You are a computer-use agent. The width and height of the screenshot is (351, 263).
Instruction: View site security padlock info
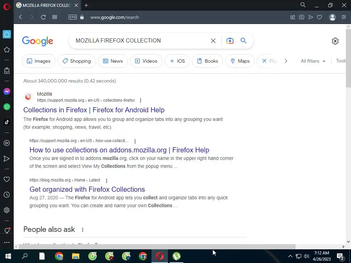coord(82,17)
